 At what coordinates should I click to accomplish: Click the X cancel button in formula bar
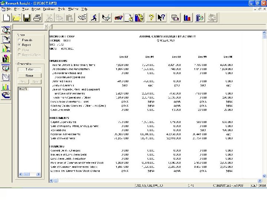(x=46, y=27)
